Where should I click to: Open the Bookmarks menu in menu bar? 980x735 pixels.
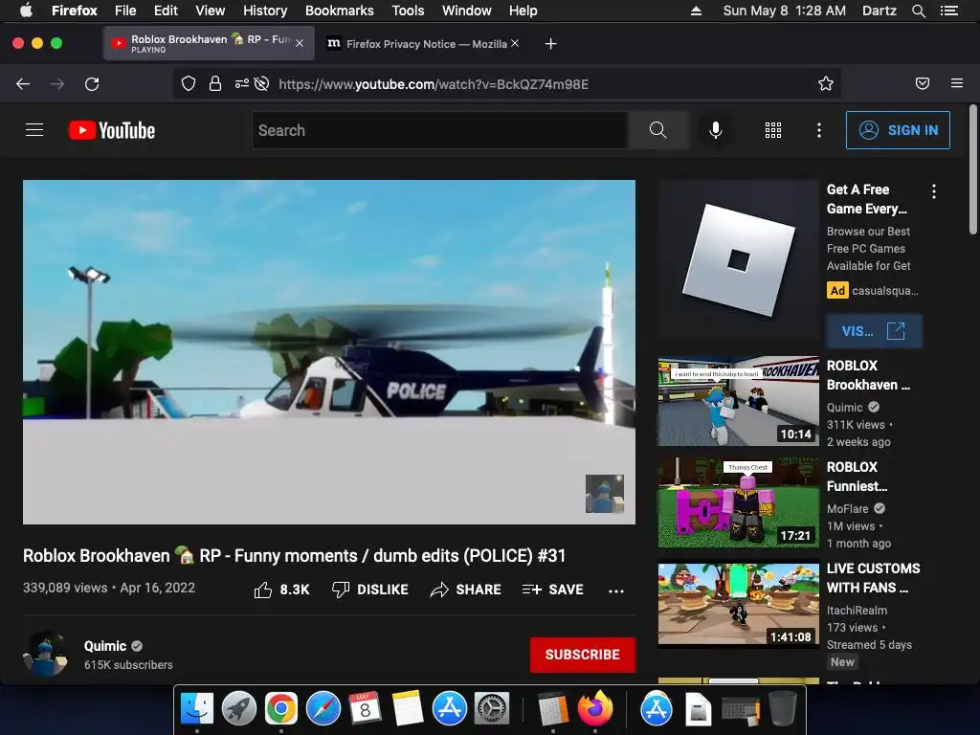[340, 11]
